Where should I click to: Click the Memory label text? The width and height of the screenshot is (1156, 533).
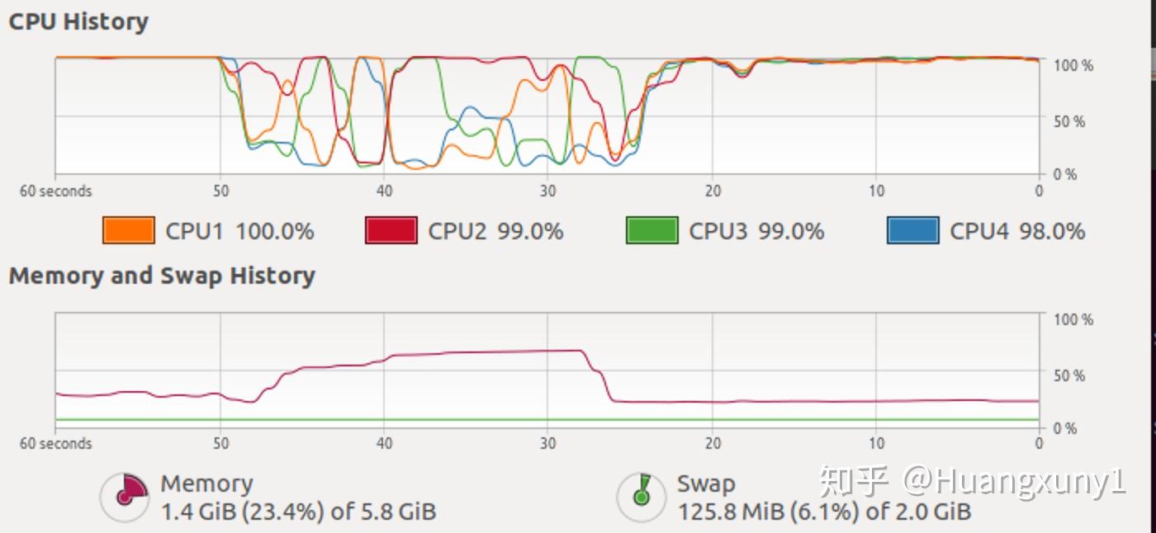click(x=206, y=483)
